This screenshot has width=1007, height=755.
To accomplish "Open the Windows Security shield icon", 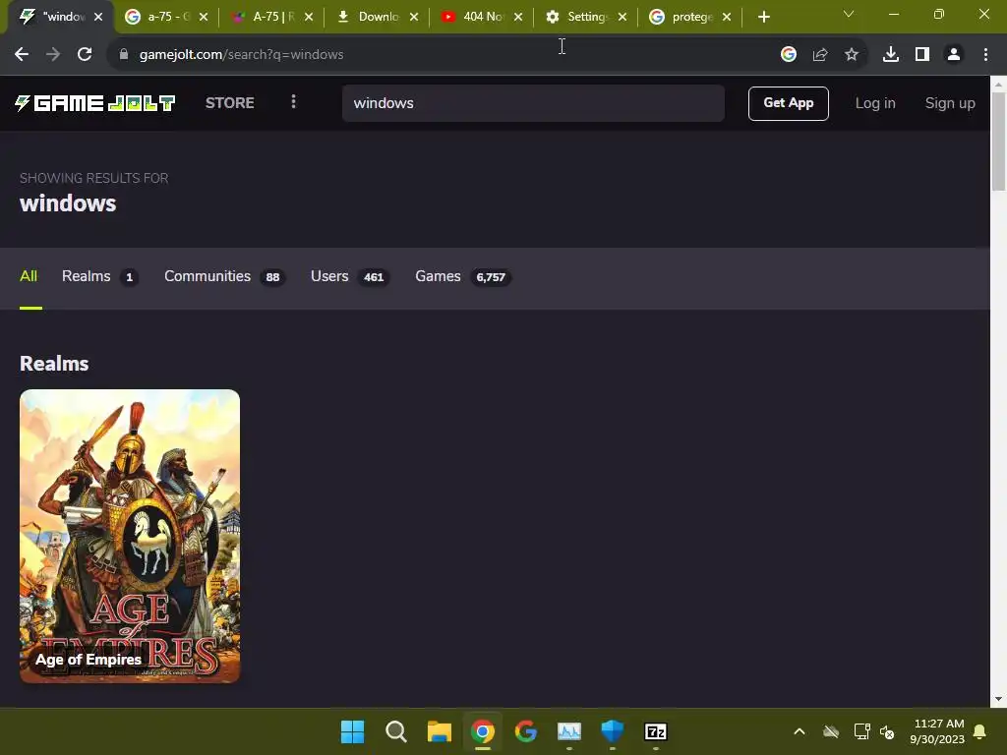I will [x=612, y=731].
